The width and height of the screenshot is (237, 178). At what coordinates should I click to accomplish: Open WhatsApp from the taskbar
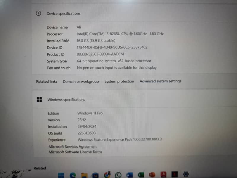point(118,175)
